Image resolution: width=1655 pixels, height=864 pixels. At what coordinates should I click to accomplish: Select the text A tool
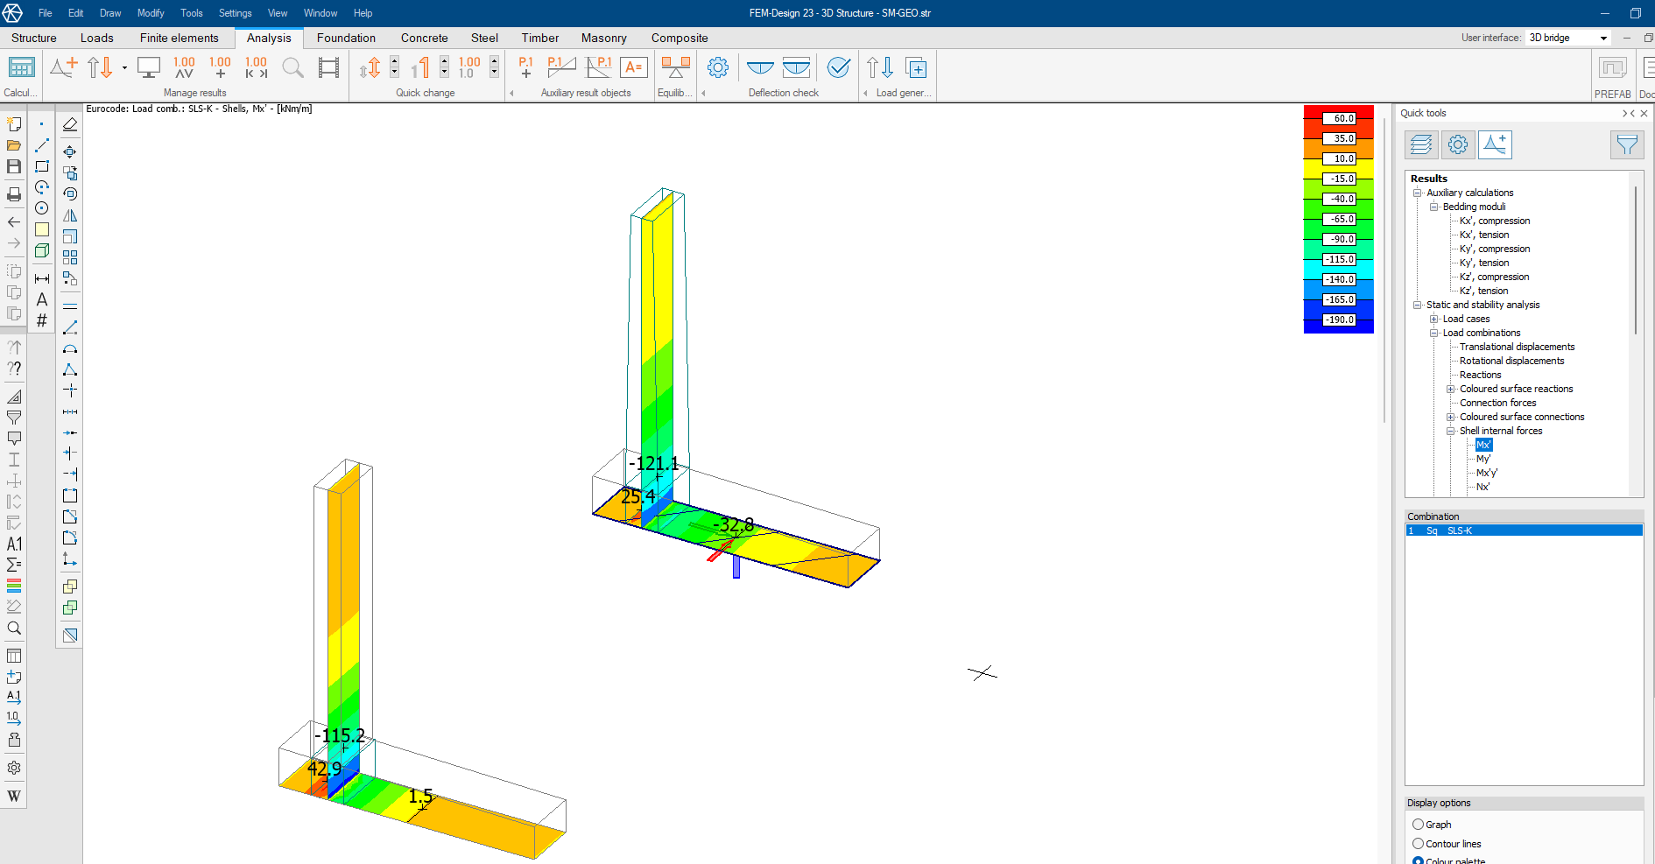point(42,299)
